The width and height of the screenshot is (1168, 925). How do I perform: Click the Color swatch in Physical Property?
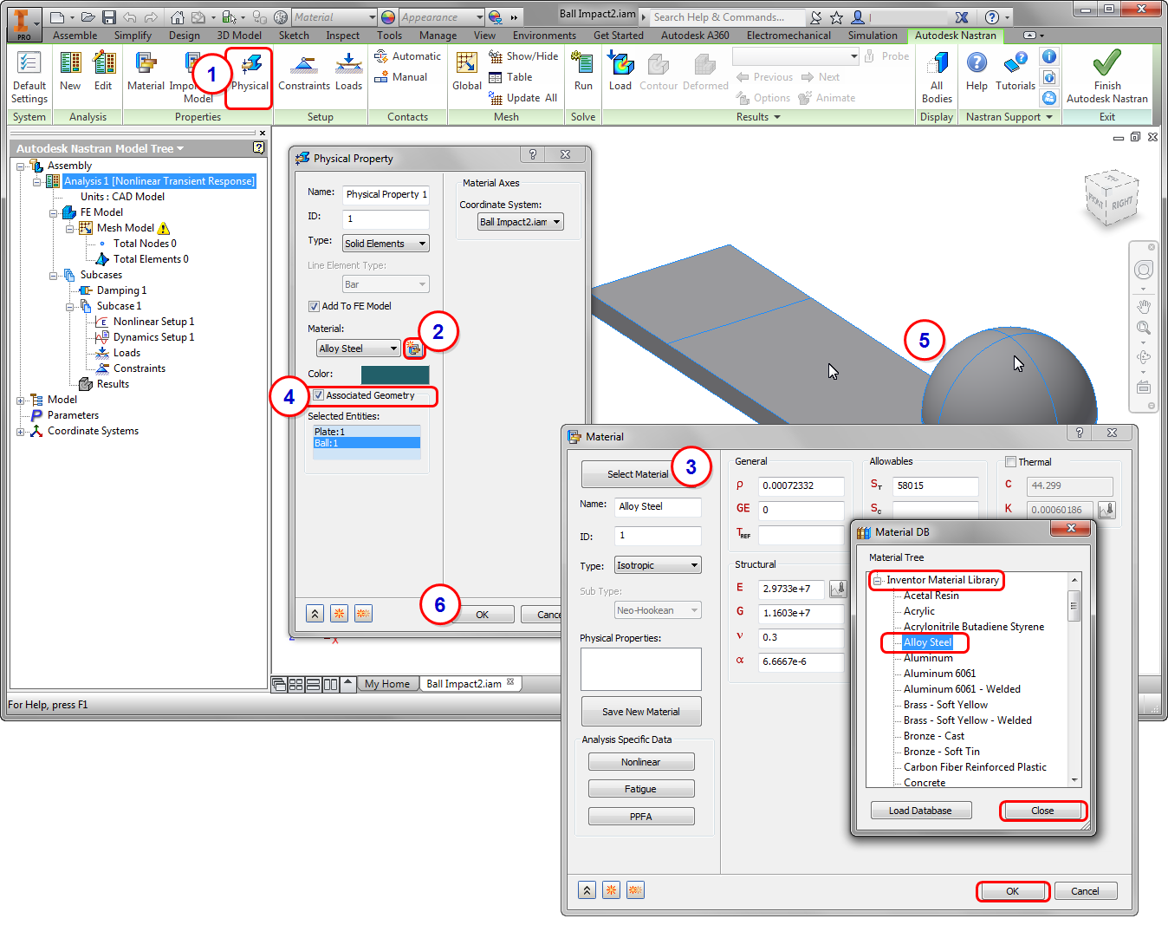click(x=395, y=375)
